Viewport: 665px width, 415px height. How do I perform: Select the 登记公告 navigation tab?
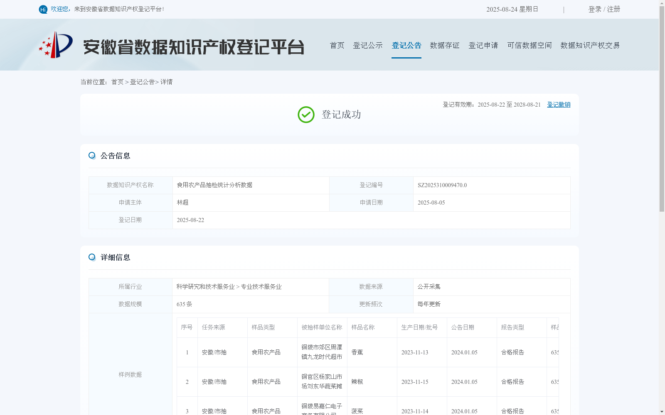[406, 45]
